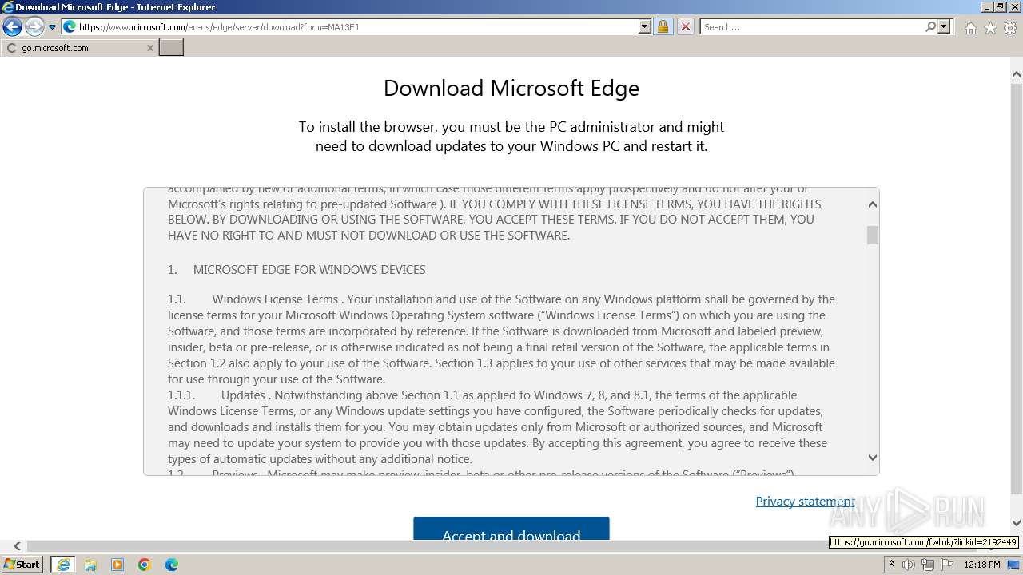Click the MICROSOFT EDGE FOR WINDOWS DEVICES heading
This screenshot has height=575, width=1023.
pos(309,269)
